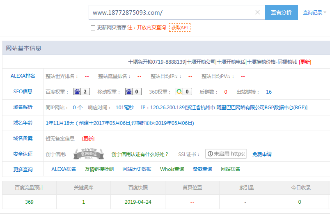330x214 pixels.
Task: Select the SEO信息 row label
Action: (x=23, y=92)
